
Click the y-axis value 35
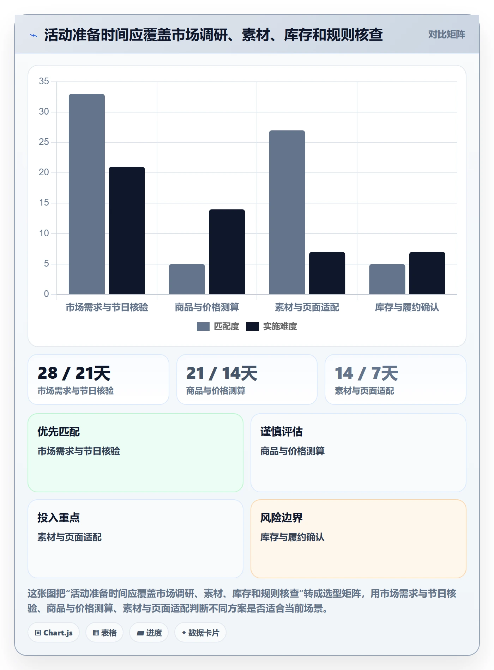point(44,81)
